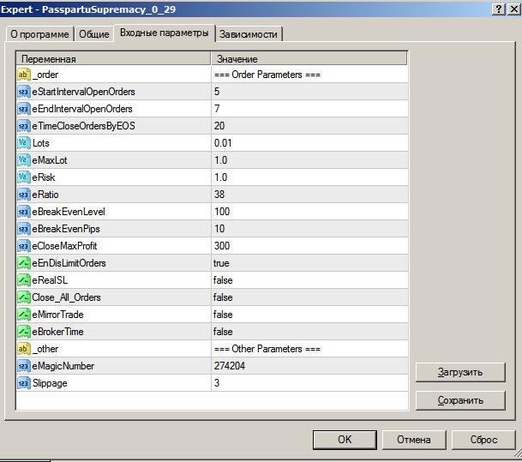Click the Переменная column header

coord(113,59)
